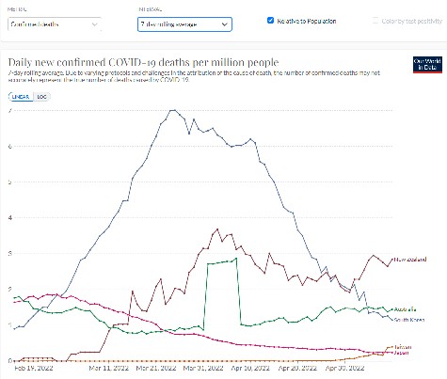This screenshot has height=379, width=447.
Task: Click the Mar 31, 2022 date axis label
Action: (x=203, y=368)
